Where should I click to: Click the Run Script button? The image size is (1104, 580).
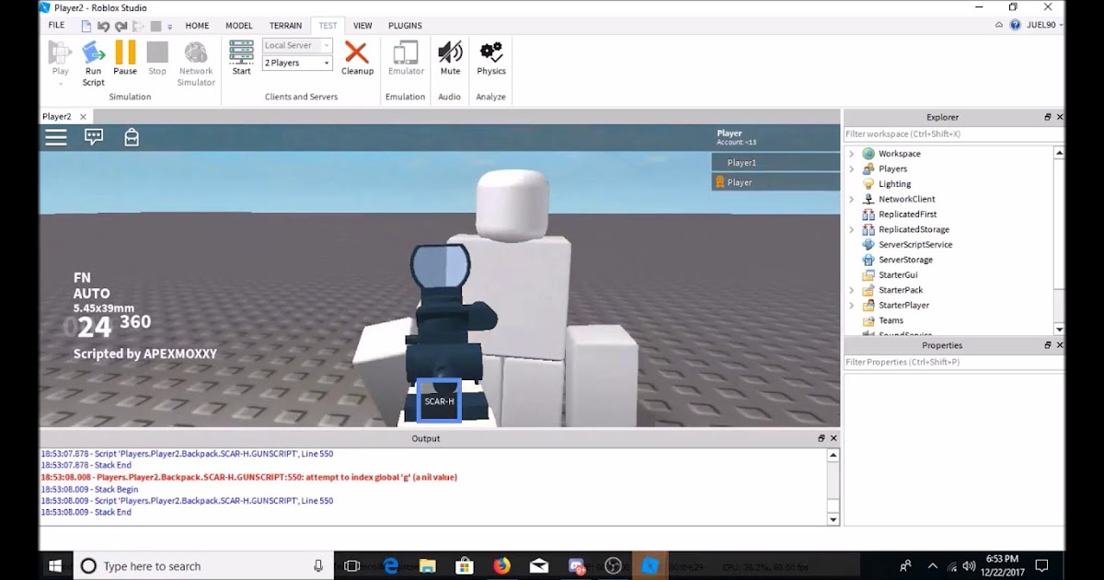[x=93, y=63]
